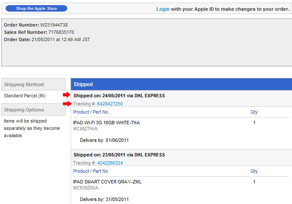292x204 pixels.
Task: Open tracking number 4242266324 link
Action: click(x=110, y=163)
